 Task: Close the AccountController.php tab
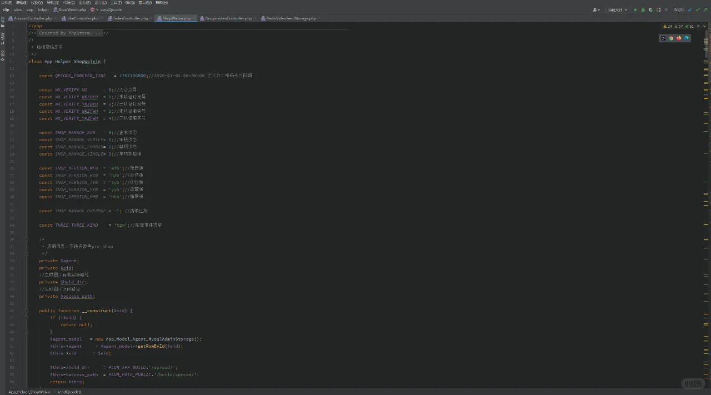(x=56, y=18)
